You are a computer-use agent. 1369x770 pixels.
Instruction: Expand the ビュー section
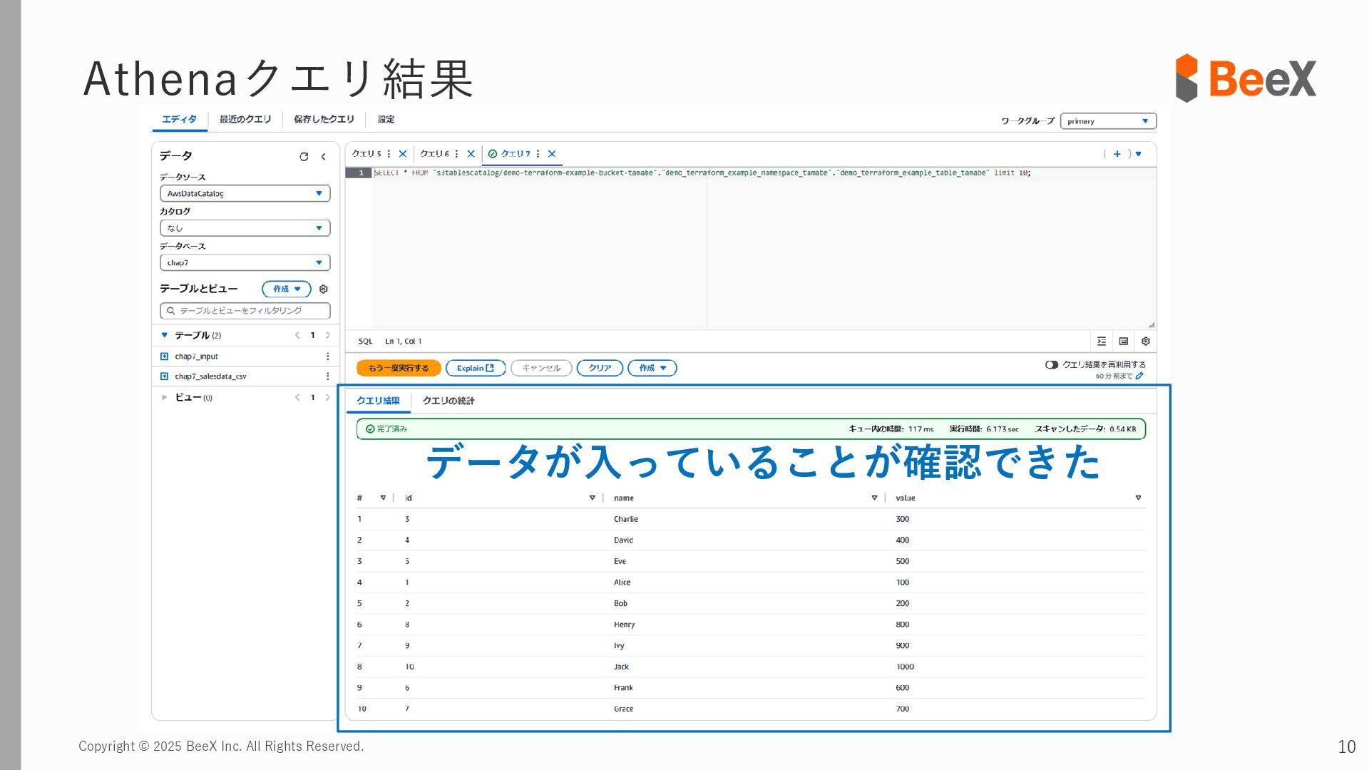[165, 398]
